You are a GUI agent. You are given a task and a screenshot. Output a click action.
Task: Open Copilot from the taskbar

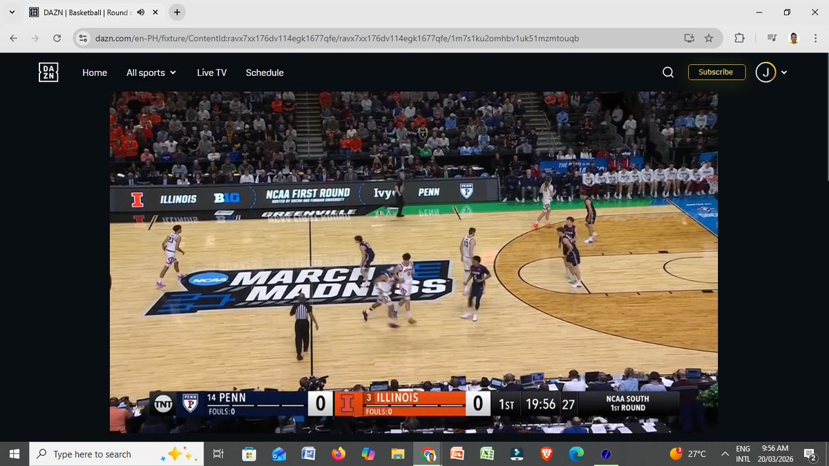point(368,454)
